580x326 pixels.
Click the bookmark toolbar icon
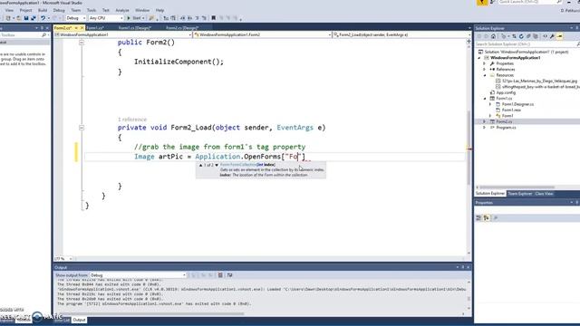point(214,18)
